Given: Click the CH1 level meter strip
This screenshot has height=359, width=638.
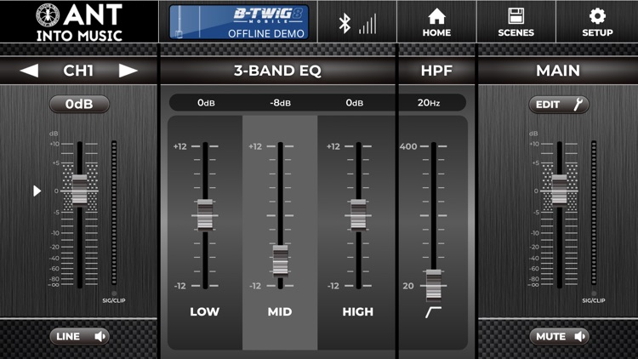Looking at the screenshot, I should click(114, 213).
